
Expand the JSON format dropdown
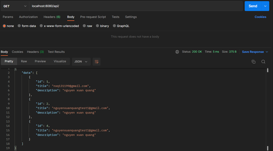click(x=81, y=61)
